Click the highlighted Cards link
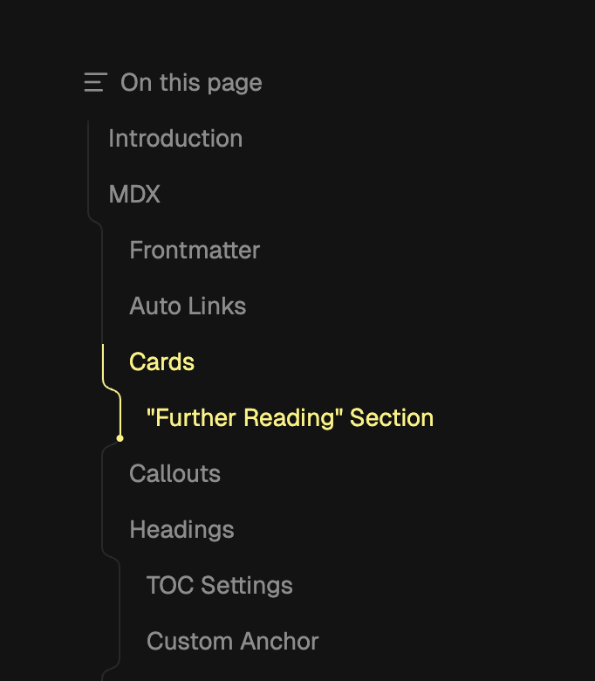The height and width of the screenshot is (681, 595). 161,362
